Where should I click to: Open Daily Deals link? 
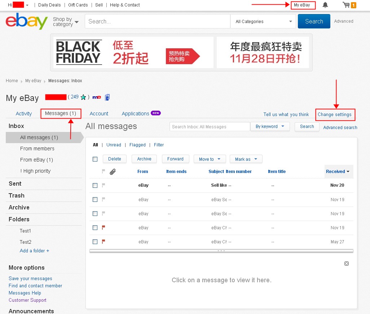click(49, 5)
